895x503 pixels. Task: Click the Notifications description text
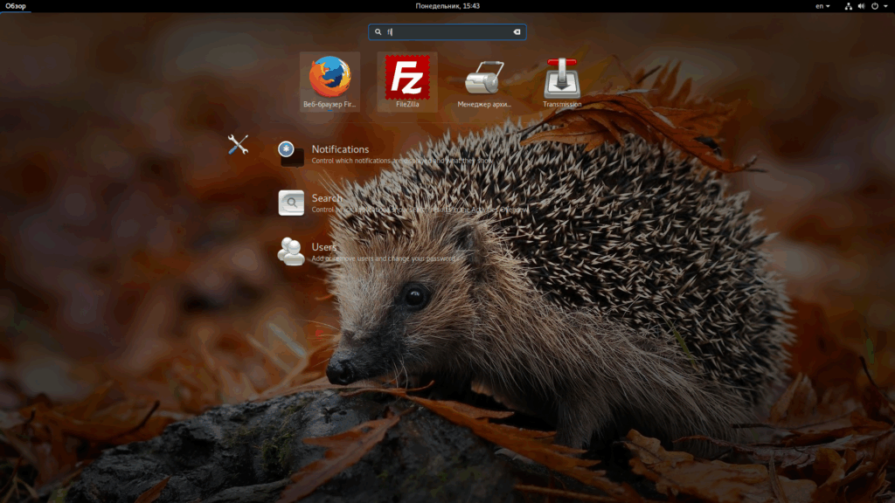pos(403,161)
